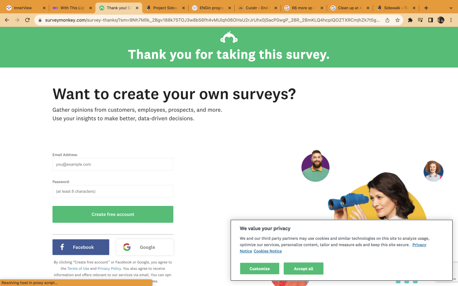Toggle the browser side panel
This screenshot has width=458, height=286.
coord(430,20)
